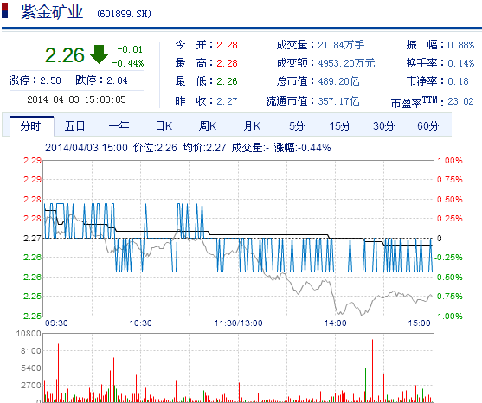The width and height of the screenshot is (482, 403).
Task: Click the stock code (601899.SH)
Action: (x=125, y=14)
